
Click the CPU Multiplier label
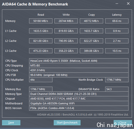coord(14,80)
